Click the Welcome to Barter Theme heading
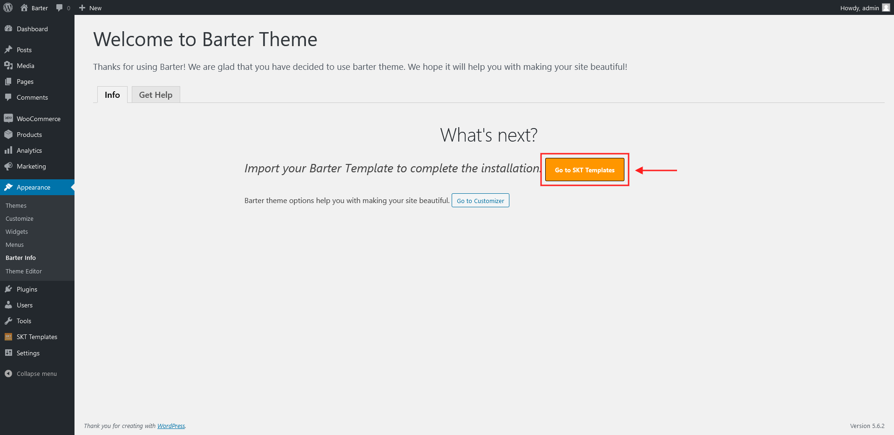Screen dimensions: 894x435 click(205, 39)
